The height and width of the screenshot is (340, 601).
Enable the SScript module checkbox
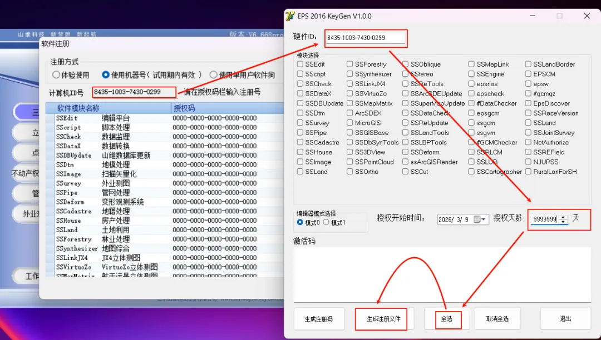(300, 74)
